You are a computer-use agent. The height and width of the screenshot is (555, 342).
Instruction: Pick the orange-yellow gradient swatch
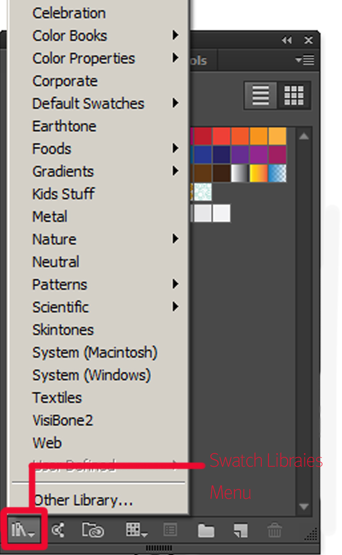point(259,173)
